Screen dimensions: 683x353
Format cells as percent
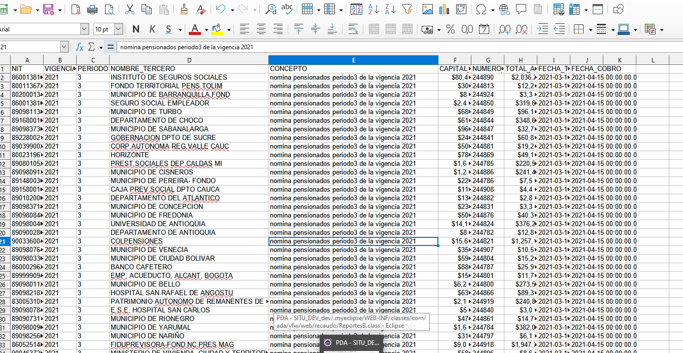point(451,29)
